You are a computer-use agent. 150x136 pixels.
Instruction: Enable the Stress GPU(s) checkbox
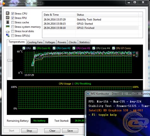[x=13, y=35]
